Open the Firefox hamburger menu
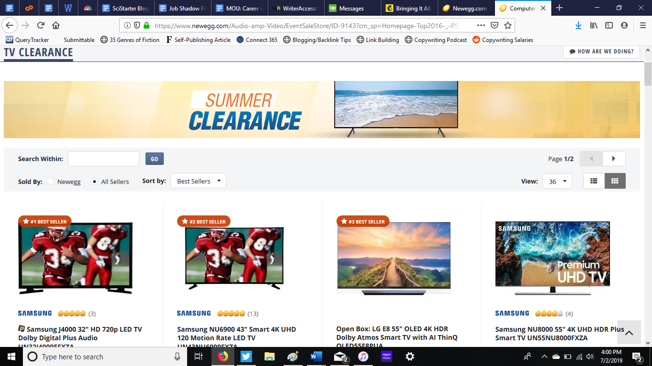 coord(642,25)
